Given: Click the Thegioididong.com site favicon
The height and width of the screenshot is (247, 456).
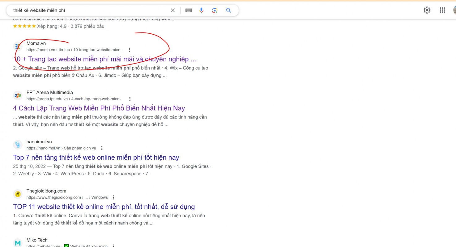Looking at the screenshot, I should point(18,194).
